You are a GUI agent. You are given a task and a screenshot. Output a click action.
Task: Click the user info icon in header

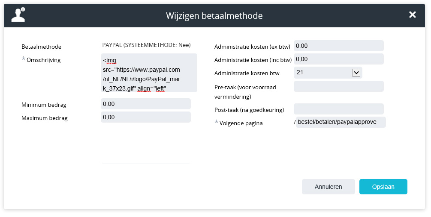(x=18, y=15)
